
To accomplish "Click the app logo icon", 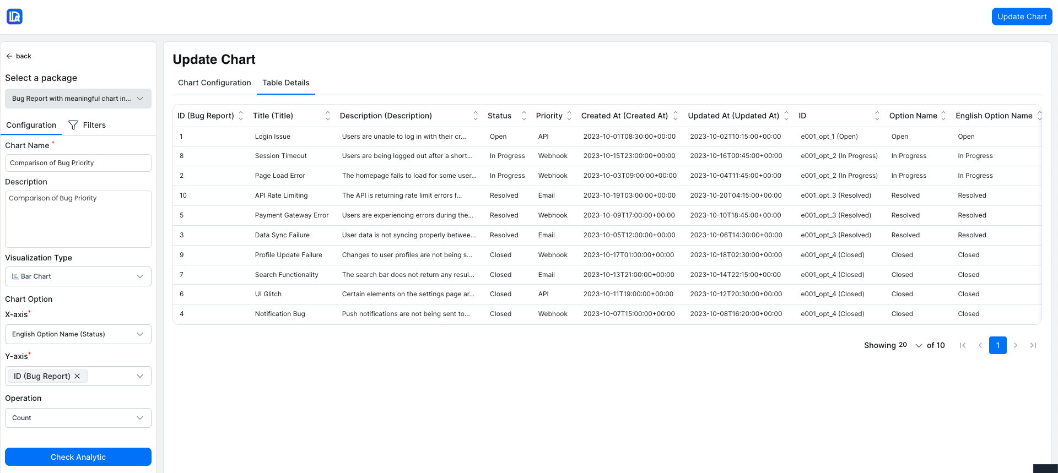I will (14, 17).
